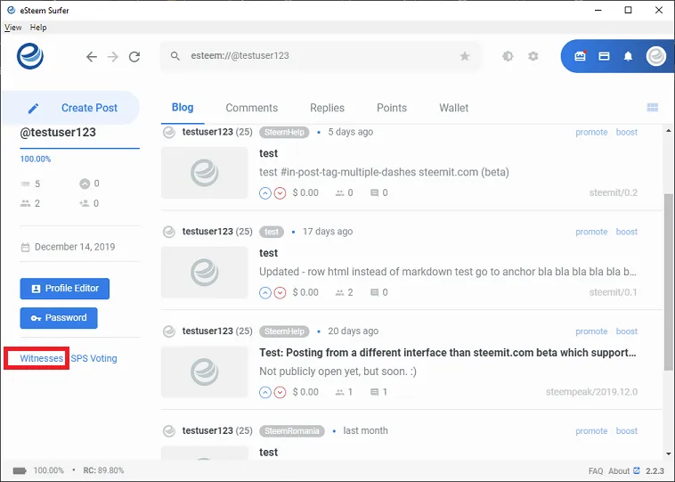Promote the last month post
Image resolution: width=675 pixels, height=482 pixels.
[x=591, y=430]
